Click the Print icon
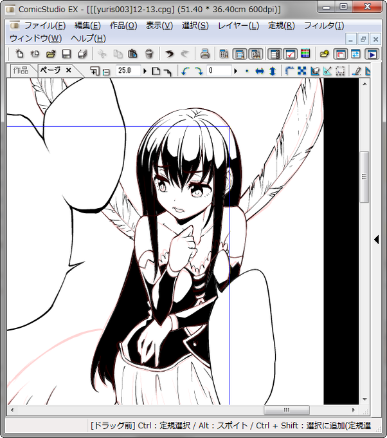Image resolution: width=387 pixels, height=438 pixels. (x=205, y=53)
